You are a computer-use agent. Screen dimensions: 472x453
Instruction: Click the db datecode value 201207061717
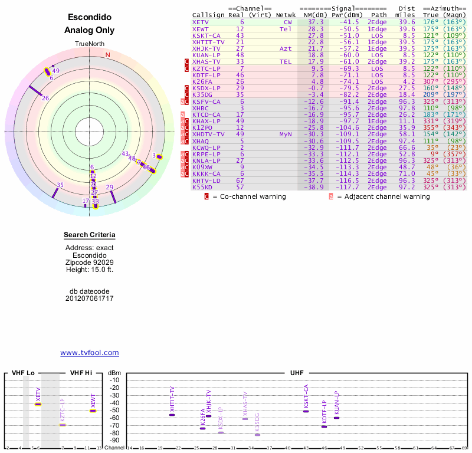pyautogui.click(x=90, y=298)
